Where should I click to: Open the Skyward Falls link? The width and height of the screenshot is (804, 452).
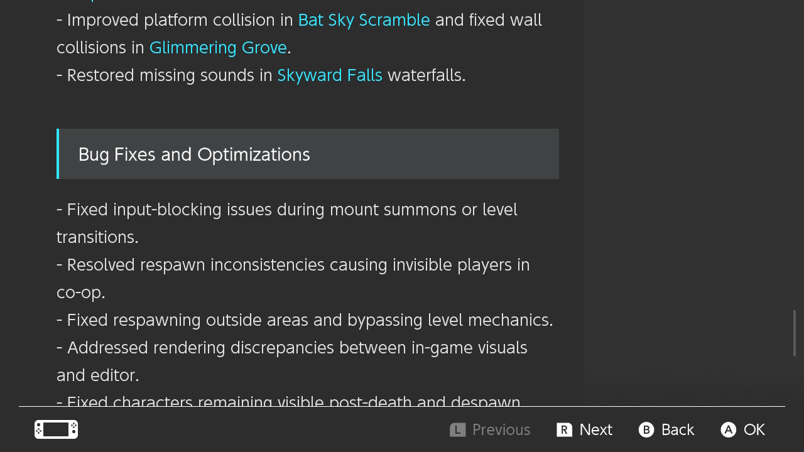point(330,75)
